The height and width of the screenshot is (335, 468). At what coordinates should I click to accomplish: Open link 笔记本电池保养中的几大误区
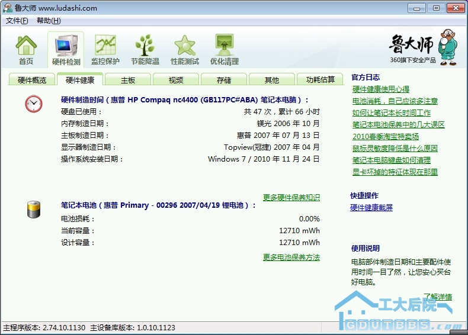click(x=398, y=124)
